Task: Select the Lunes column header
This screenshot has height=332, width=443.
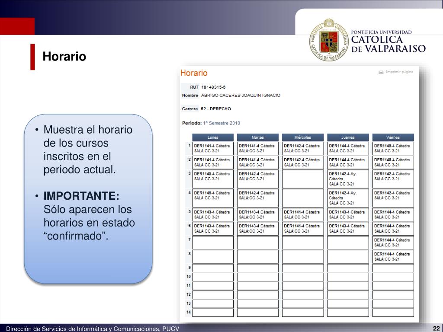Action: tap(213, 137)
